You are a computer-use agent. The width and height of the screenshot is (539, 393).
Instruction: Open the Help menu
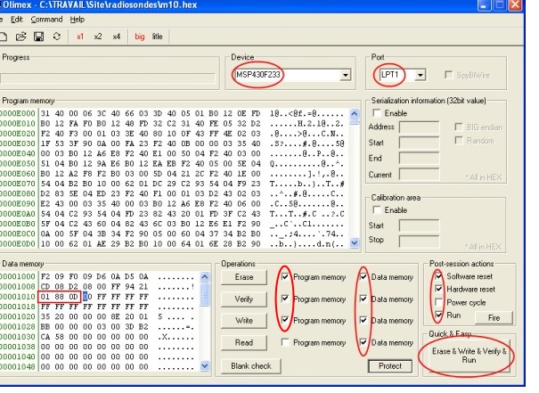[78, 20]
